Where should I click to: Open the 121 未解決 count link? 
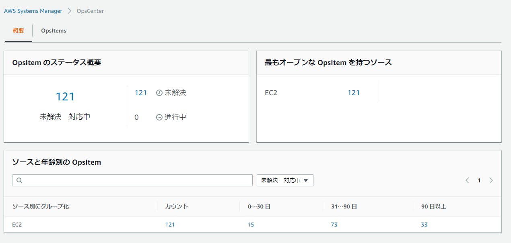[x=141, y=93]
